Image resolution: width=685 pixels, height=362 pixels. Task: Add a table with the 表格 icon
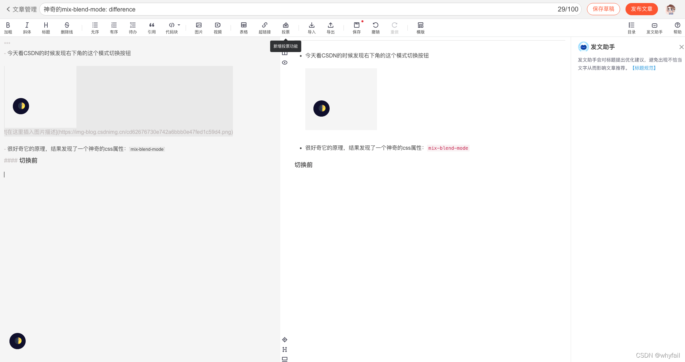click(243, 28)
